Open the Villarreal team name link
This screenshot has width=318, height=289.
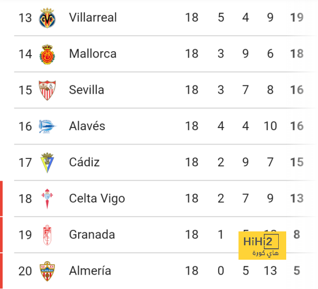tap(93, 17)
